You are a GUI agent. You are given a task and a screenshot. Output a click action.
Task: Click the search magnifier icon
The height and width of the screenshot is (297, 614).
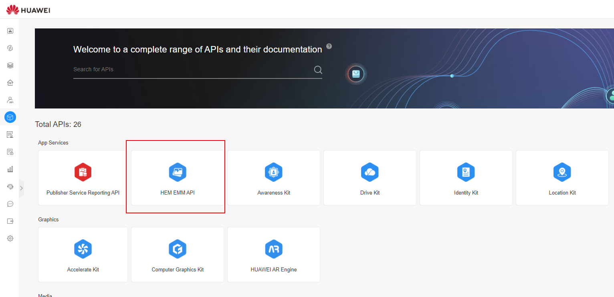pos(318,70)
